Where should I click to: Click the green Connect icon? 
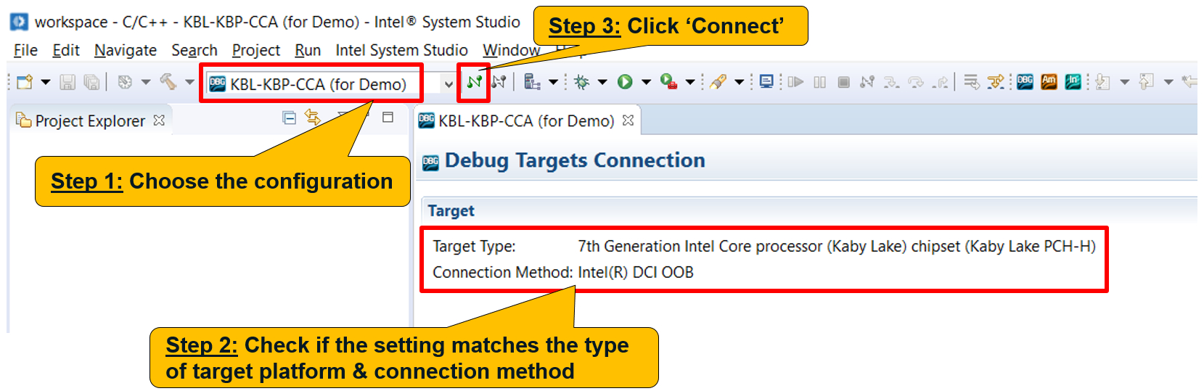pos(474,82)
